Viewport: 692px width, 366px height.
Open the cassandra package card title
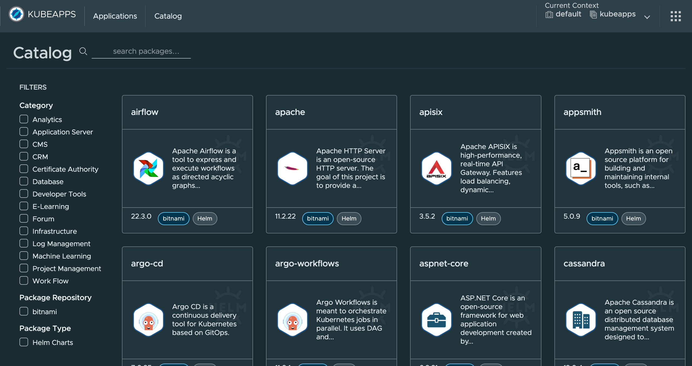point(584,264)
